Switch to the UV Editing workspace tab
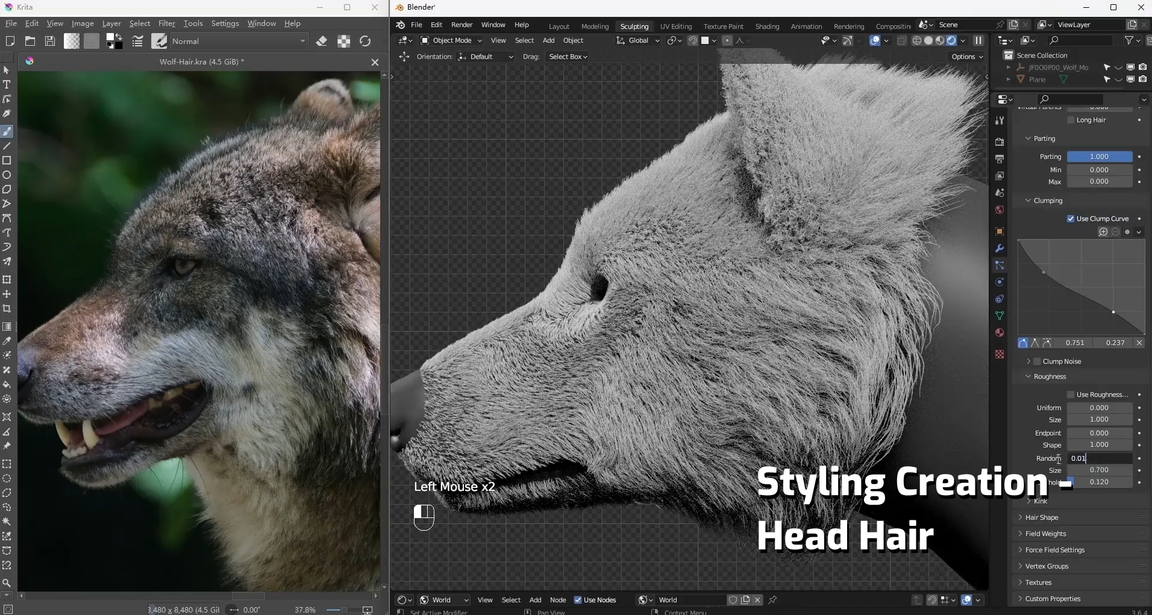 click(675, 27)
